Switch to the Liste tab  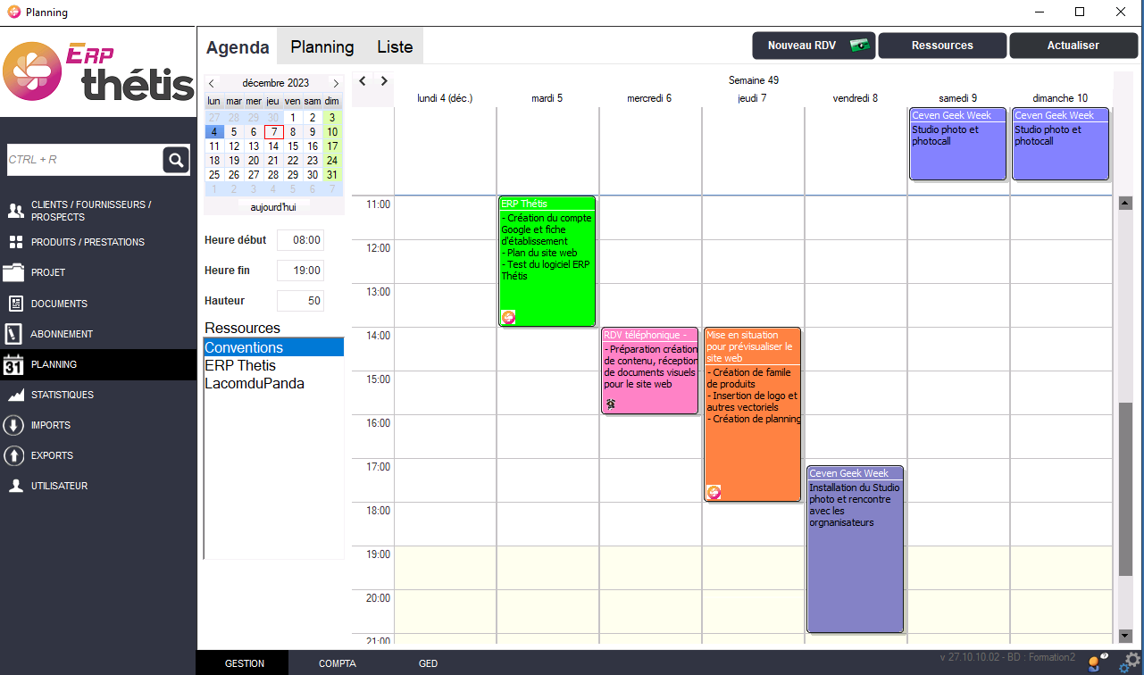click(395, 47)
